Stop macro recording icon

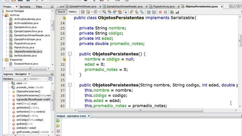tap(166, 12)
